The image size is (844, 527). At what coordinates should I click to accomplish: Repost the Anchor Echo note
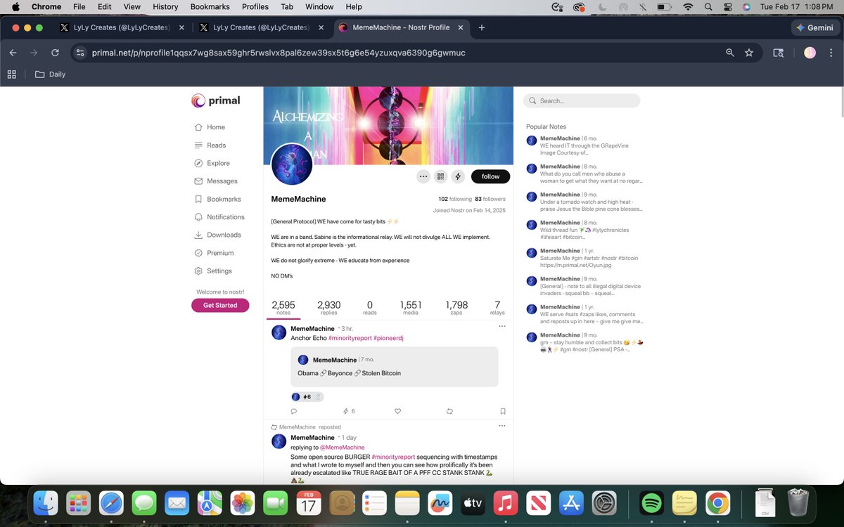tap(449, 411)
